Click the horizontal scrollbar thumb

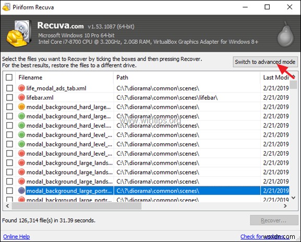pyautogui.click(x=76, y=206)
